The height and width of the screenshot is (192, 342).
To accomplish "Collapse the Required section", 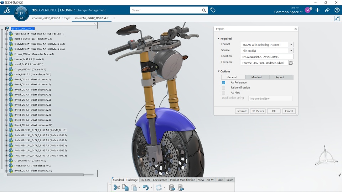I will pos(218,38).
